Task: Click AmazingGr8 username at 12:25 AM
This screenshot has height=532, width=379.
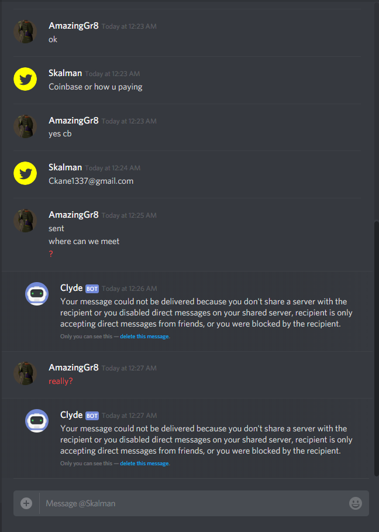Action: coord(74,215)
